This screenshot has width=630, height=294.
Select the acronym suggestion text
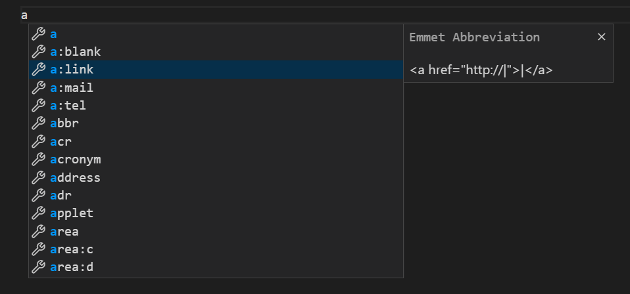(x=75, y=159)
